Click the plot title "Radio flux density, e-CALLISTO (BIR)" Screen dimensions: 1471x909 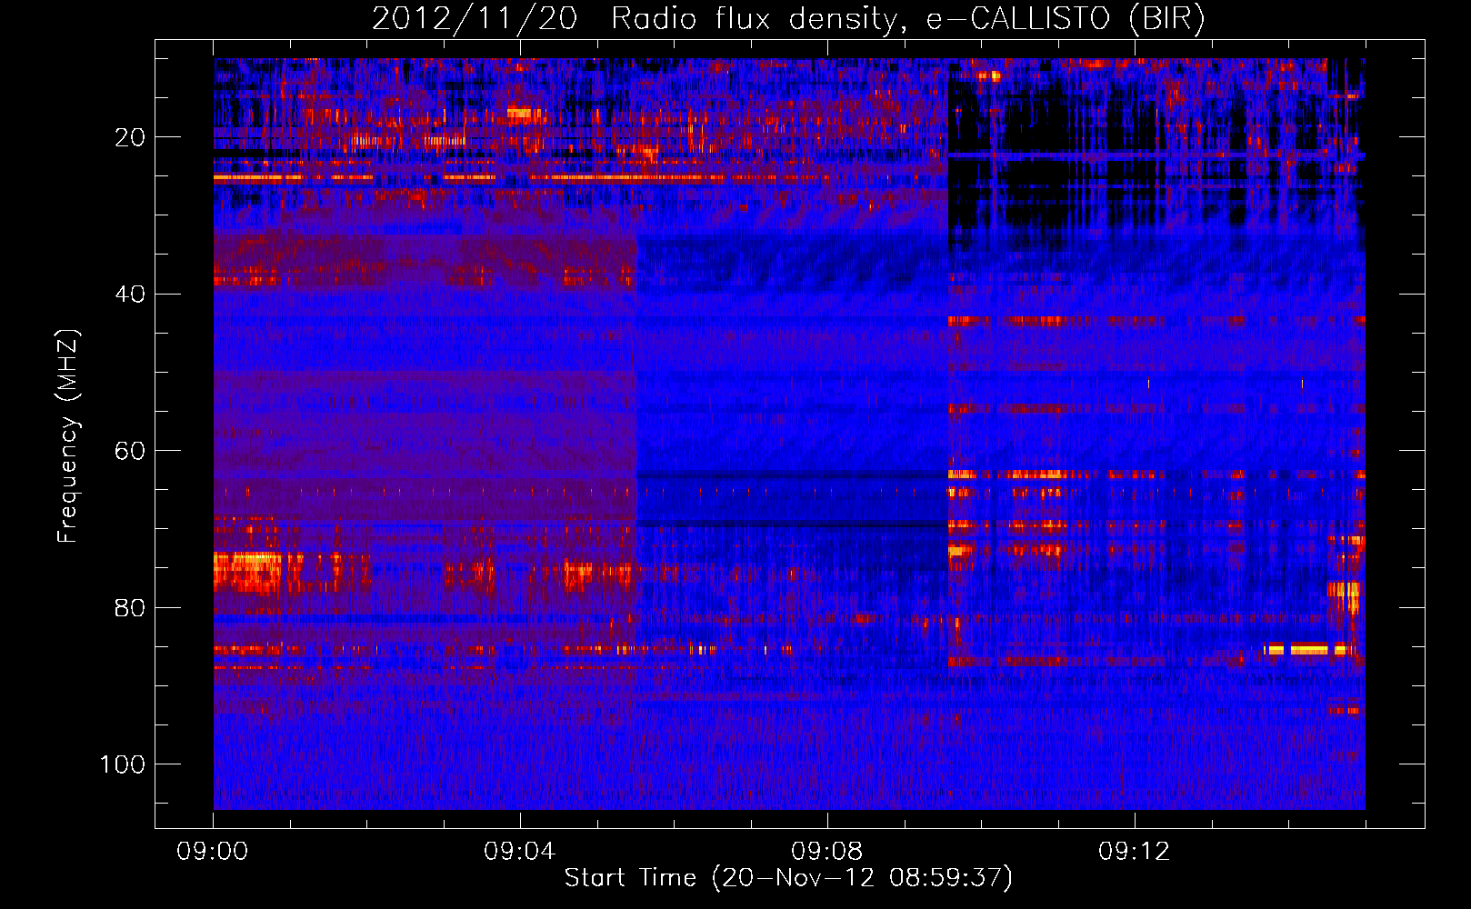click(907, 19)
